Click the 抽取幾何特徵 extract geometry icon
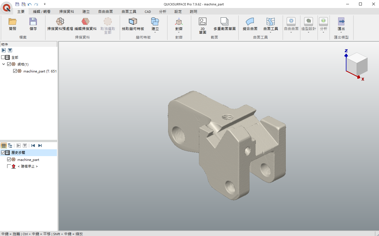The image size is (379, 236). tap(133, 22)
